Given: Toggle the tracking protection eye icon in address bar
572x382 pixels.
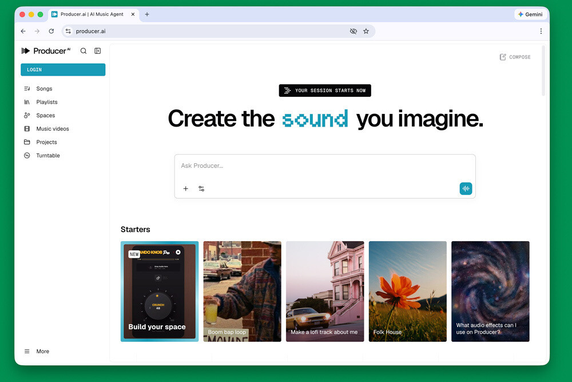Looking at the screenshot, I should click(353, 31).
